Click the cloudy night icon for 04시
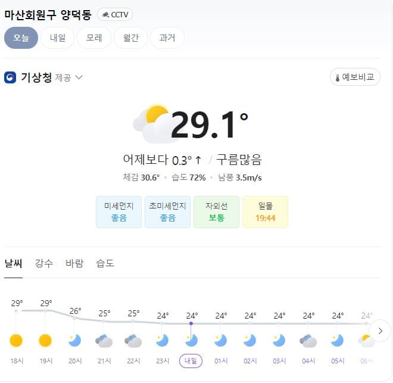The height and width of the screenshot is (383, 393). click(308, 341)
